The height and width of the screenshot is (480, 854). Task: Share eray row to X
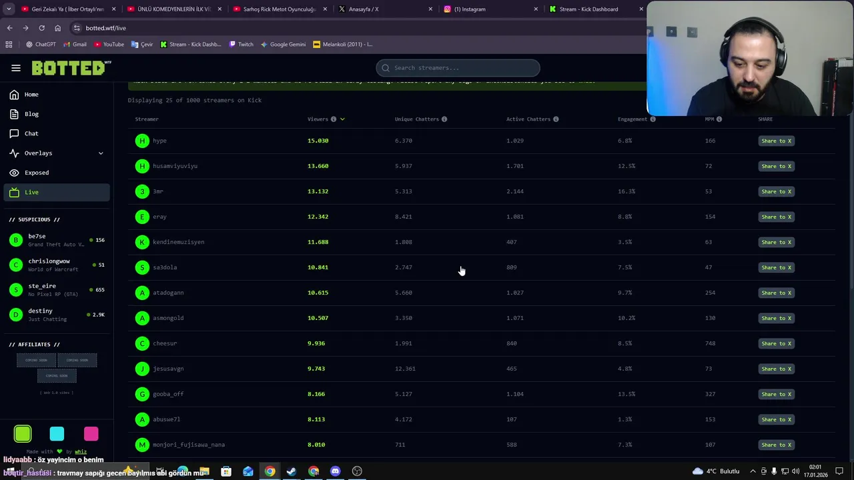click(776, 217)
